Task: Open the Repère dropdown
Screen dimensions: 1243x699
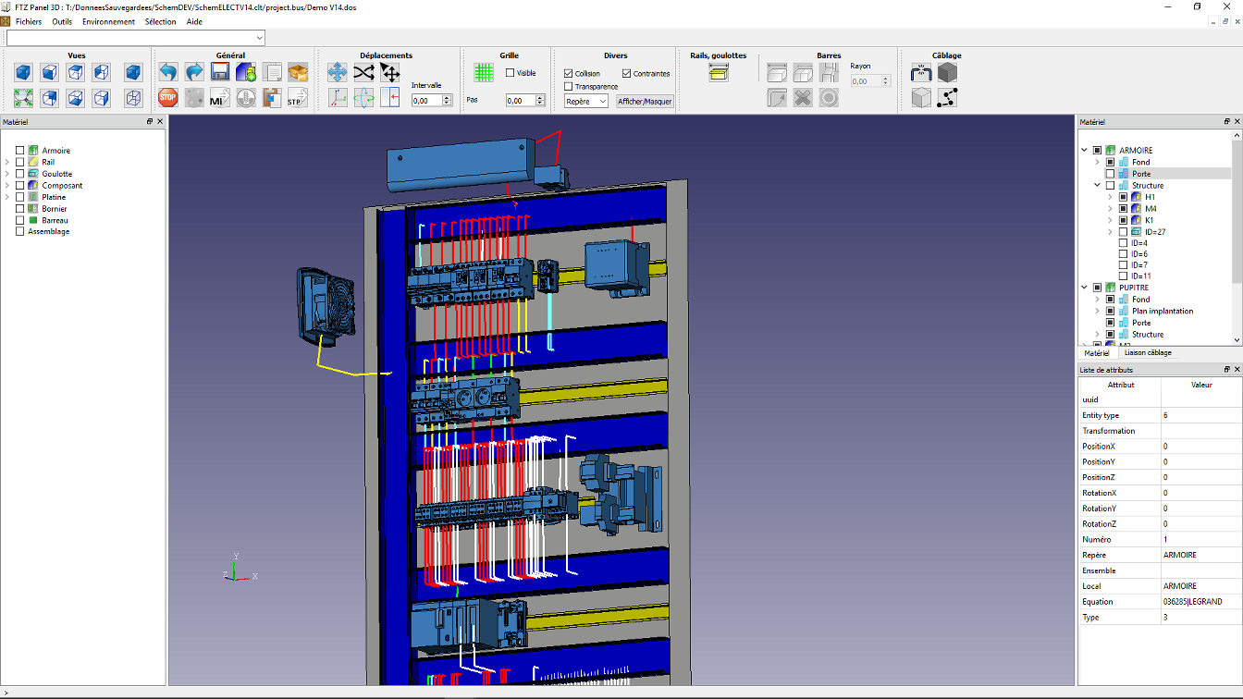Action: pos(586,102)
